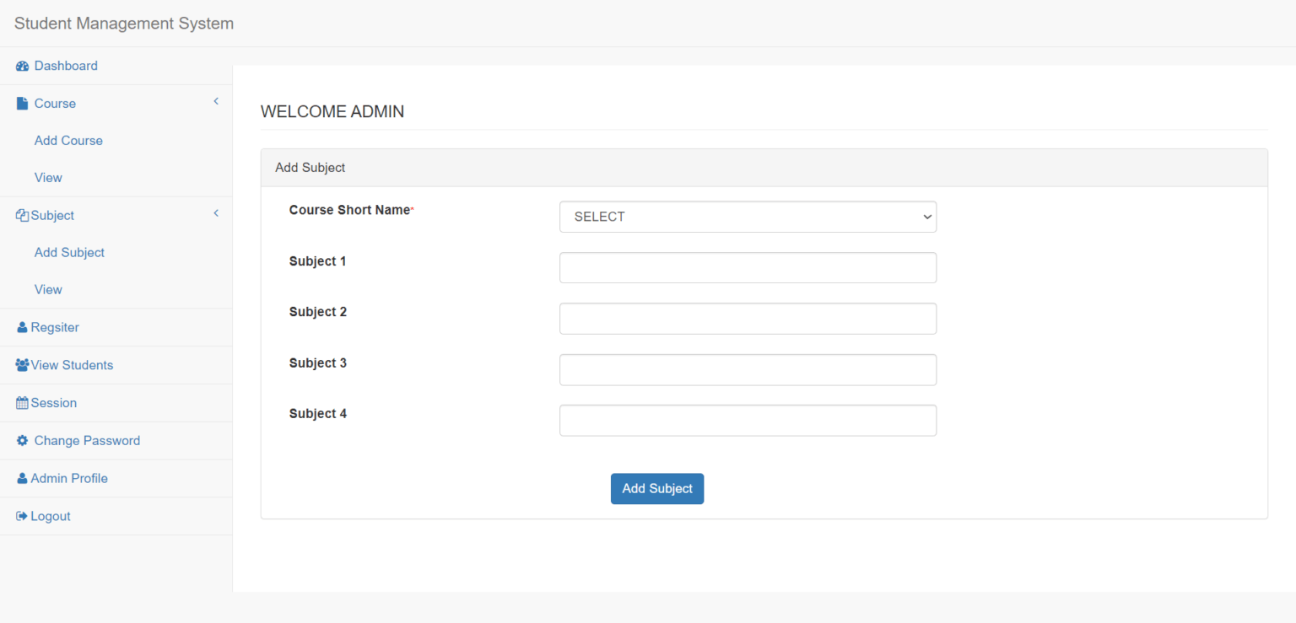Image resolution: width=1296 pixels, height=623 pixels.
Task: Click the View Students group icon
Action: tap(21, 365)
